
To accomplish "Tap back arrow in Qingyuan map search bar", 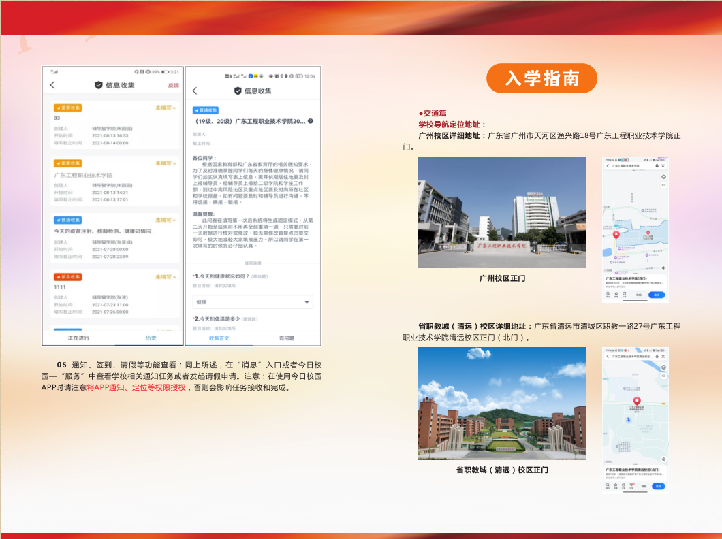I will [x=607, y=356].
